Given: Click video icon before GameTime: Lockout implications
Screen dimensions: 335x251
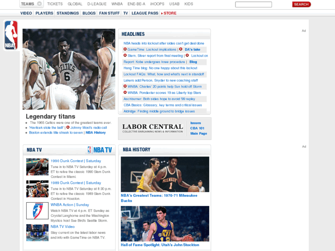Looking at the screenshot, I should point(125,49).
